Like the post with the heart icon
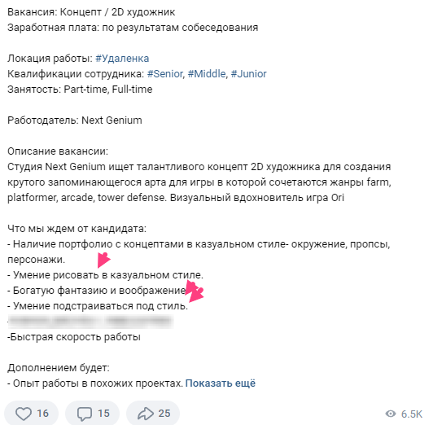 23,414
